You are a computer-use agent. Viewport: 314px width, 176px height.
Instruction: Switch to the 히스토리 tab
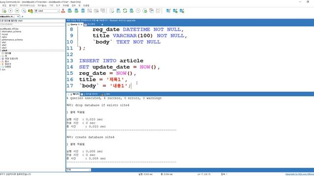(x=91, y=24)
